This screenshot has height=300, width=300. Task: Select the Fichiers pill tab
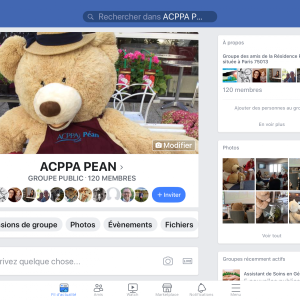(x=179, y=224)
